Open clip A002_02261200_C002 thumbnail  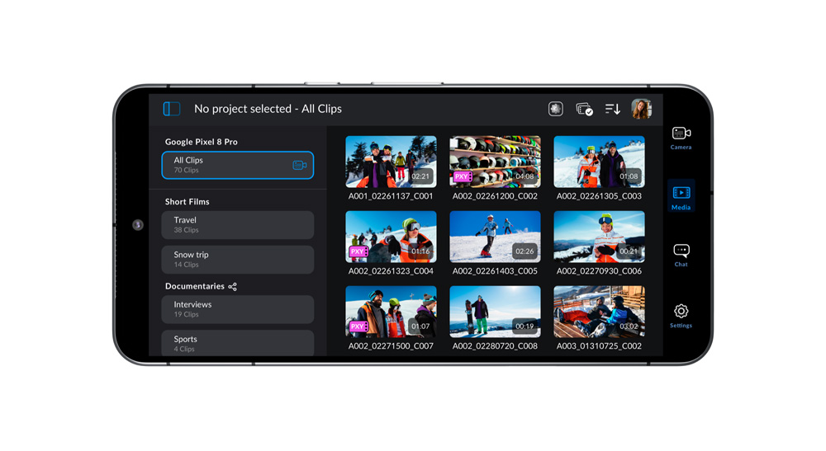(495, 162)
